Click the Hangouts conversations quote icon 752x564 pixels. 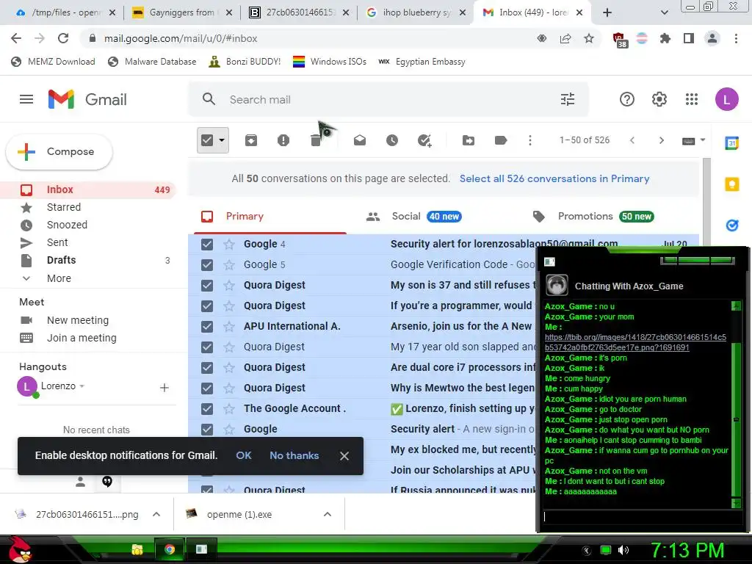(107, 482)
